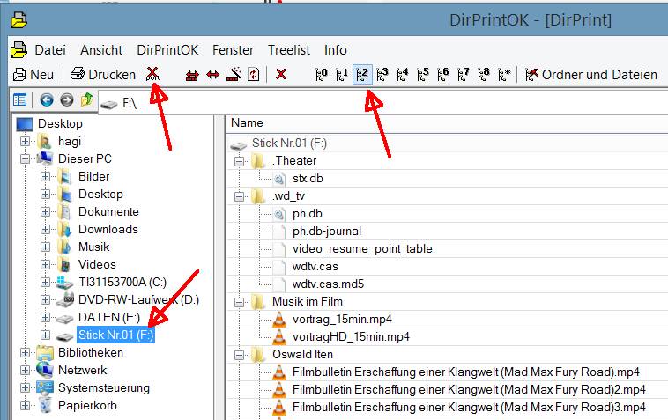Viewport: 668px width, 420px height.
Task: Toggle the folder tree panel icon
Action: (19, 100)
